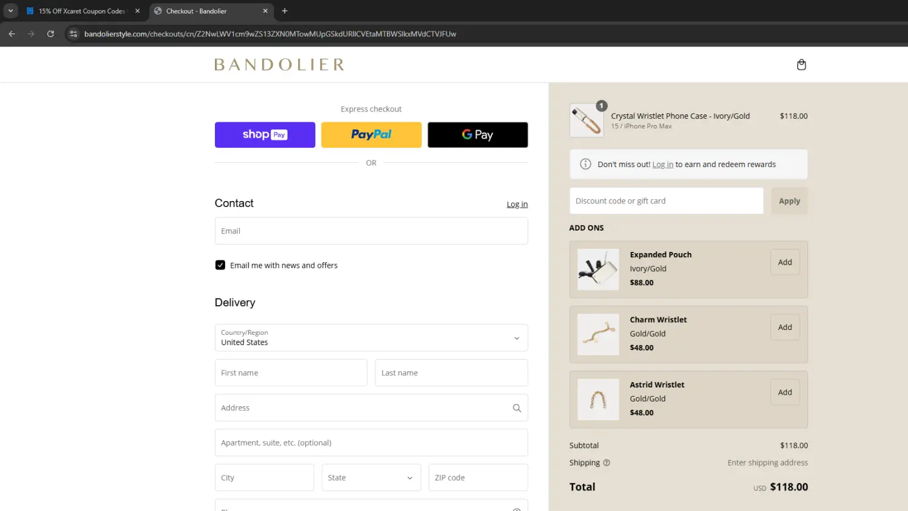Go back using browser back arrow

(x=12, y=34)
